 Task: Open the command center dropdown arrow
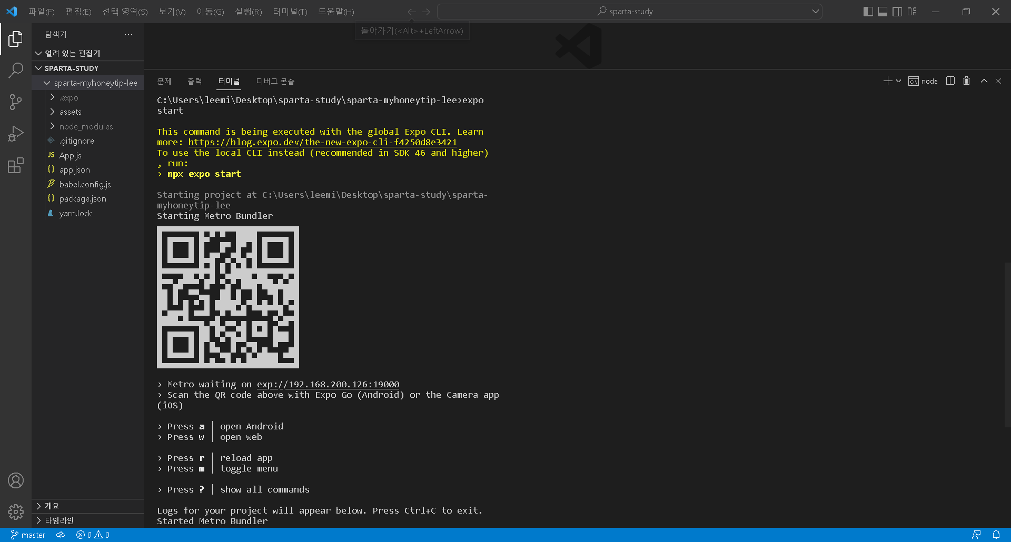click(x=815, y=12)
